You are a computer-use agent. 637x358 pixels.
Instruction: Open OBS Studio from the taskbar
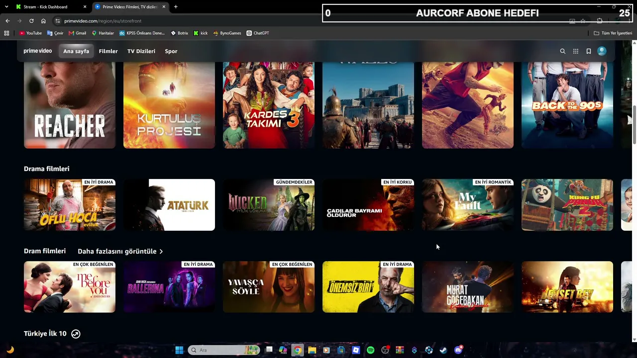385,350
